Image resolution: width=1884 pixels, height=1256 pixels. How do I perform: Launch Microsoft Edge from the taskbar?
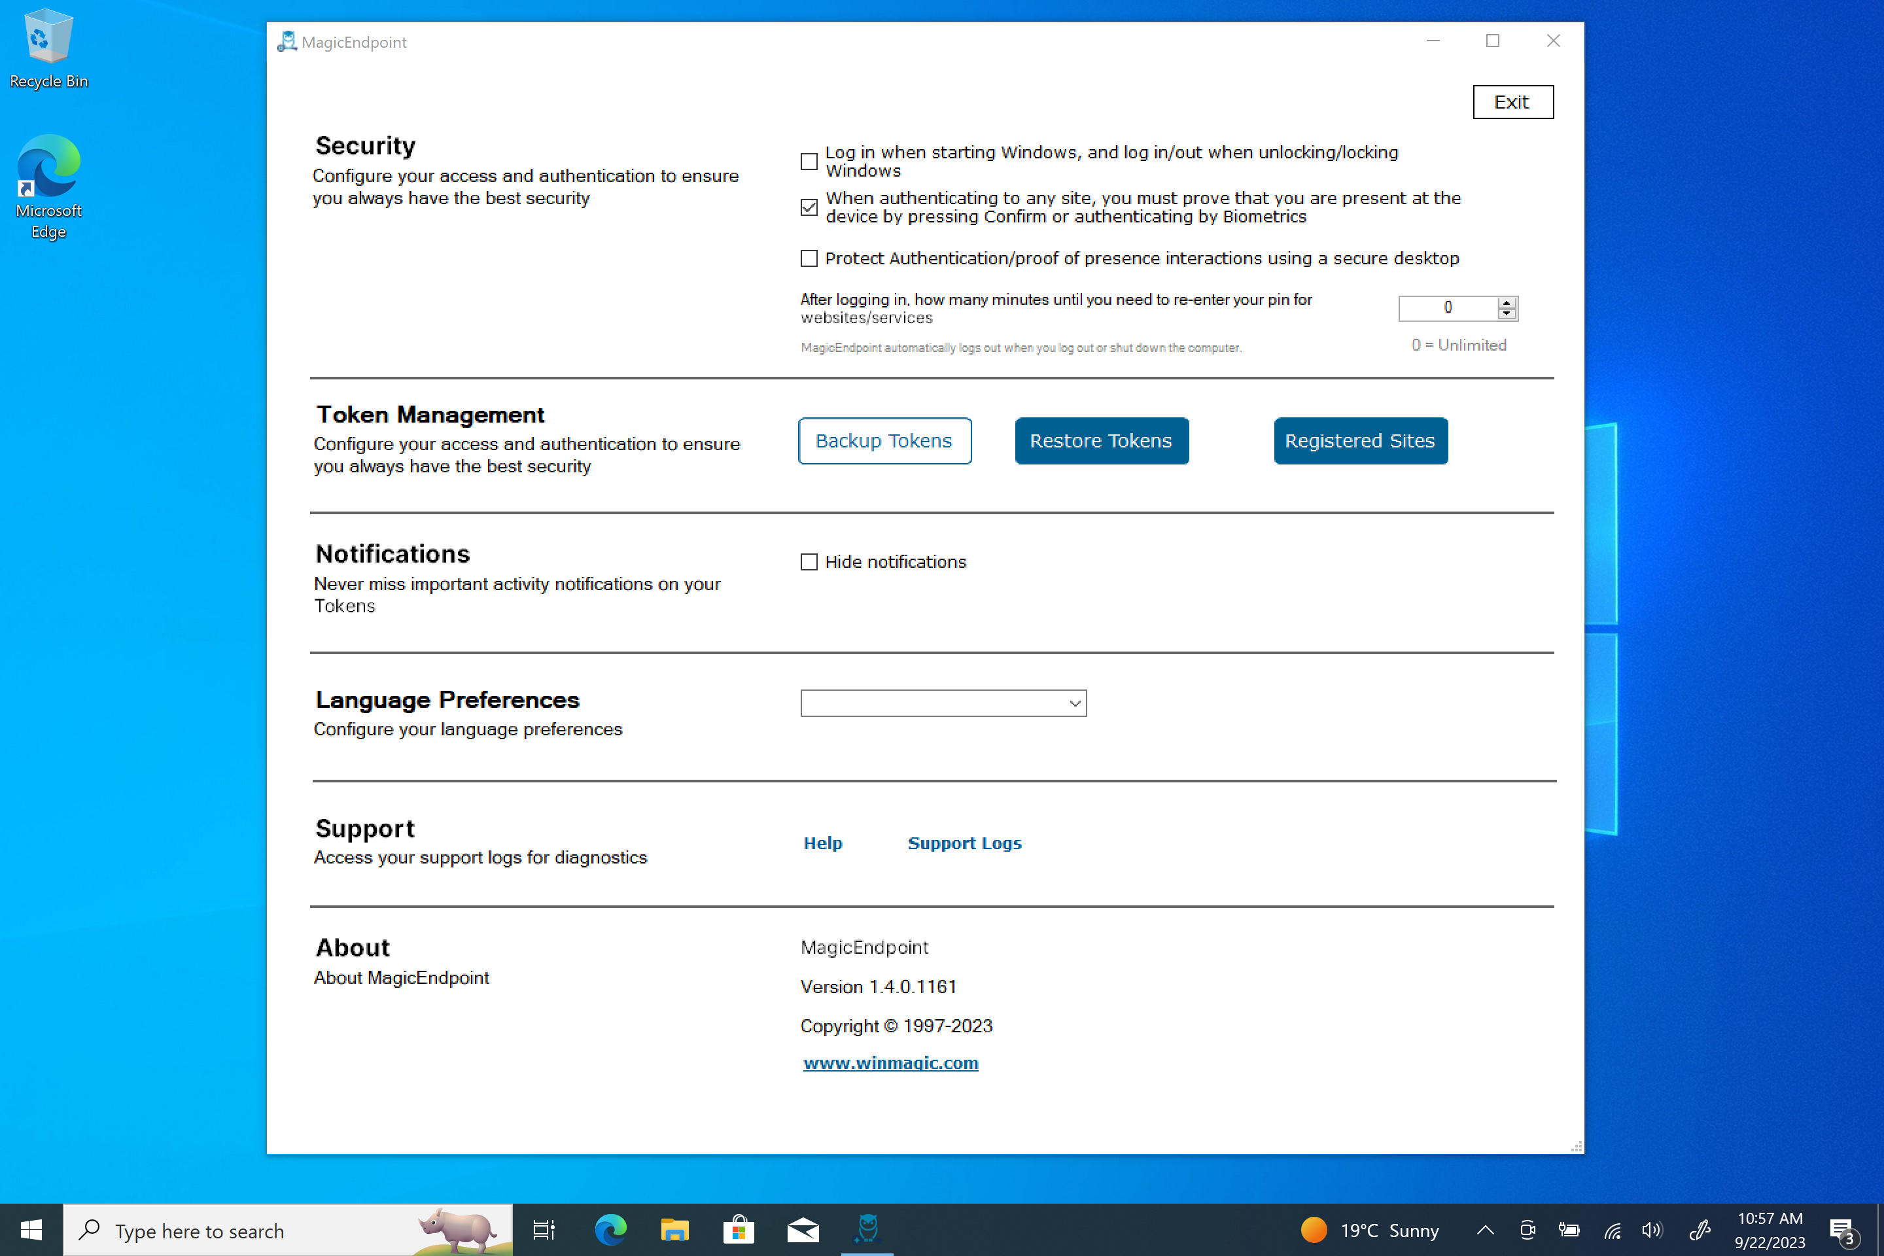(610, 1229)
